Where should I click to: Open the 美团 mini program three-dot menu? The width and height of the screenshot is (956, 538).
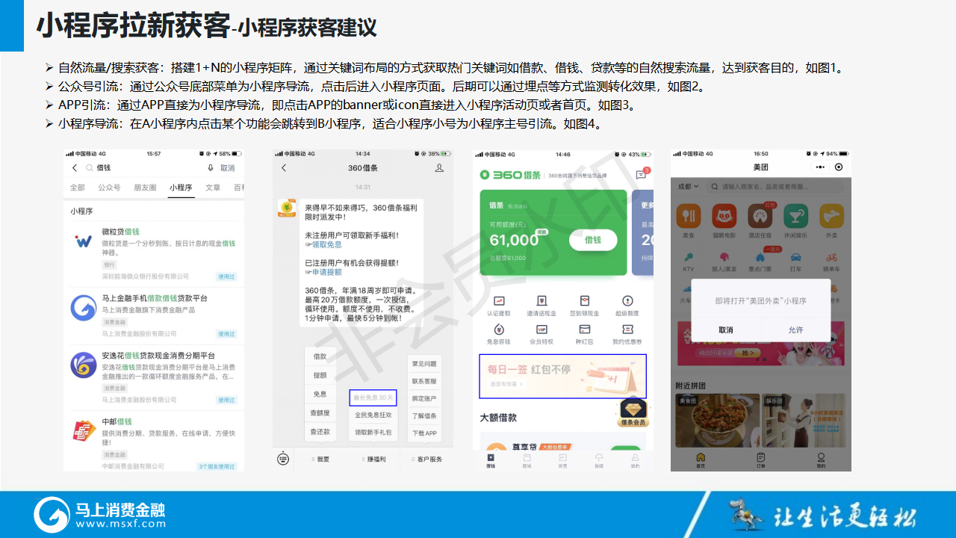coord(821,167)
